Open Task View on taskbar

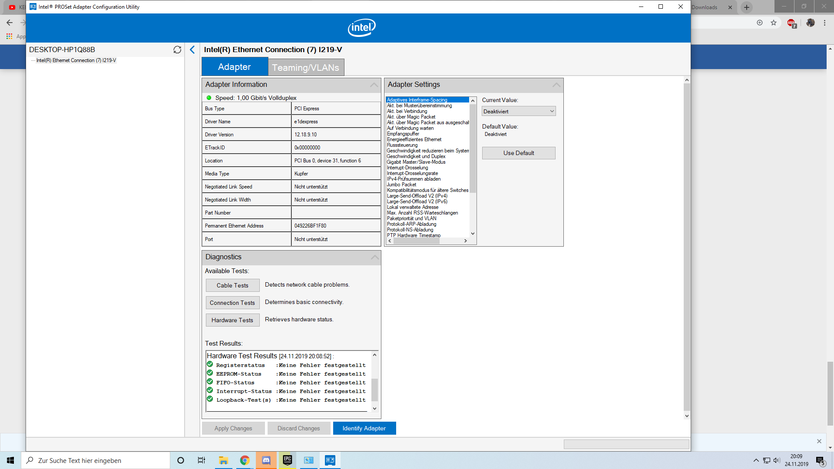pos(202,460)
